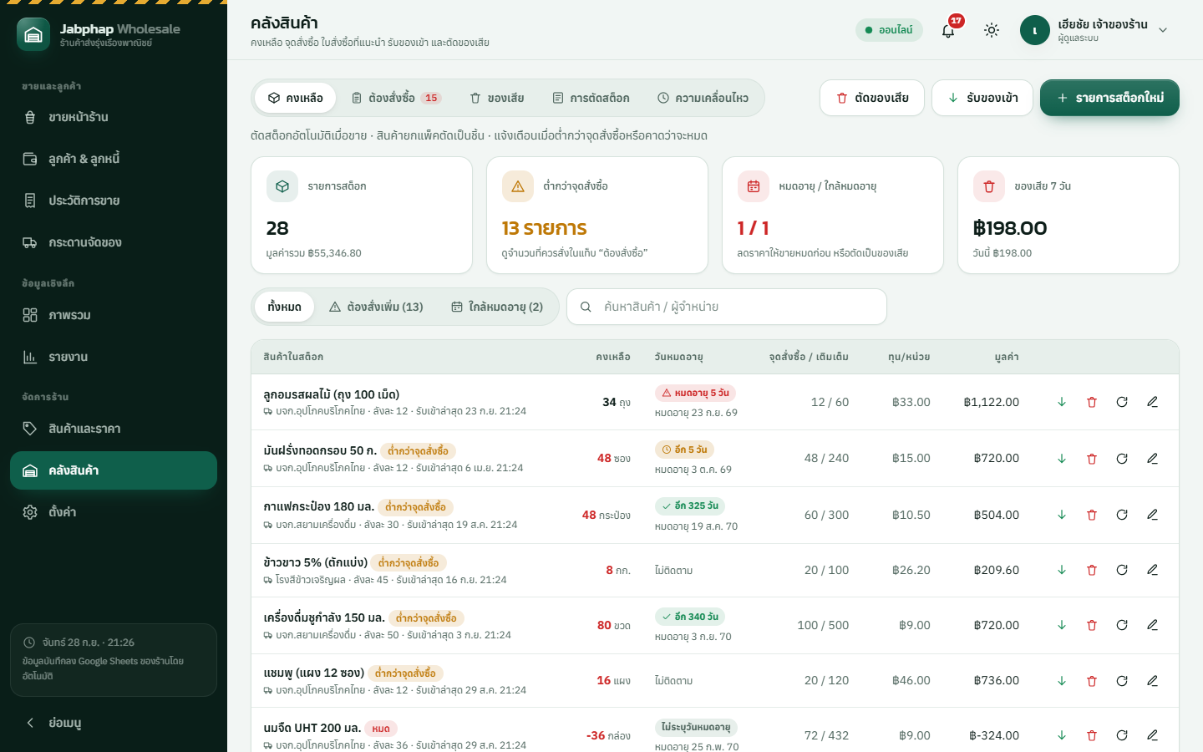The image size is (1203, 752).
Task: Click refresh icon for ลูกอมรสผลไม้ row
Action: 1122,402
